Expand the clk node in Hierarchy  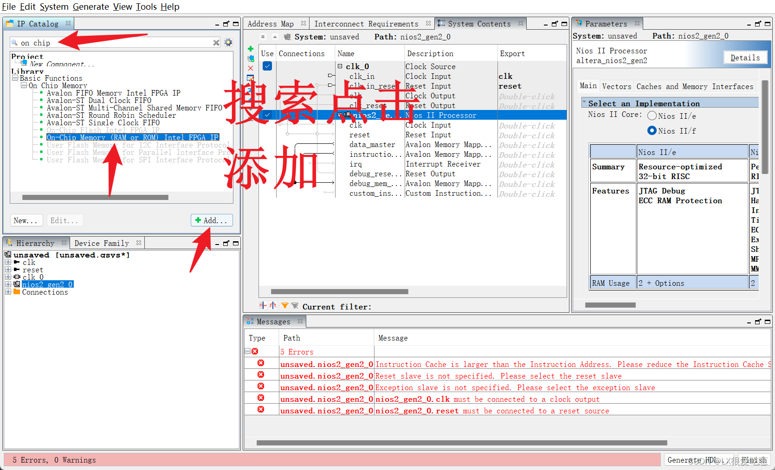pos(8,262)
